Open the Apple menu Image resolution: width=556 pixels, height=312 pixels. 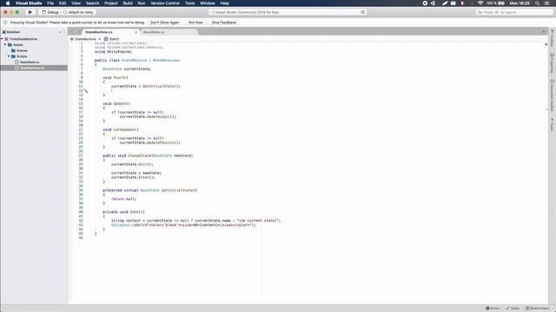point(8,3)
